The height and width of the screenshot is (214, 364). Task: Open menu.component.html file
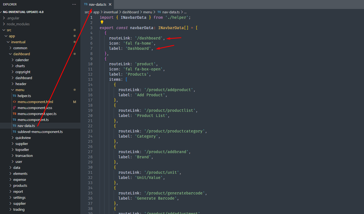(x=35, y=102)
